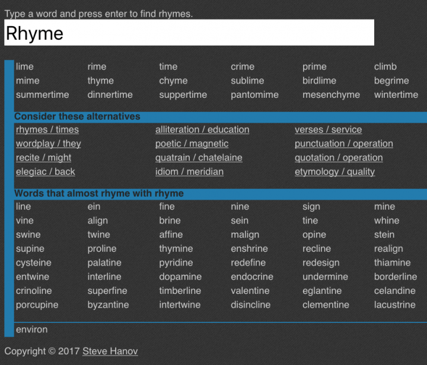Open the Steve Hanov link
Image resolution: width=427 pixels, height=365 pixels.
click(x=110, y=351)
